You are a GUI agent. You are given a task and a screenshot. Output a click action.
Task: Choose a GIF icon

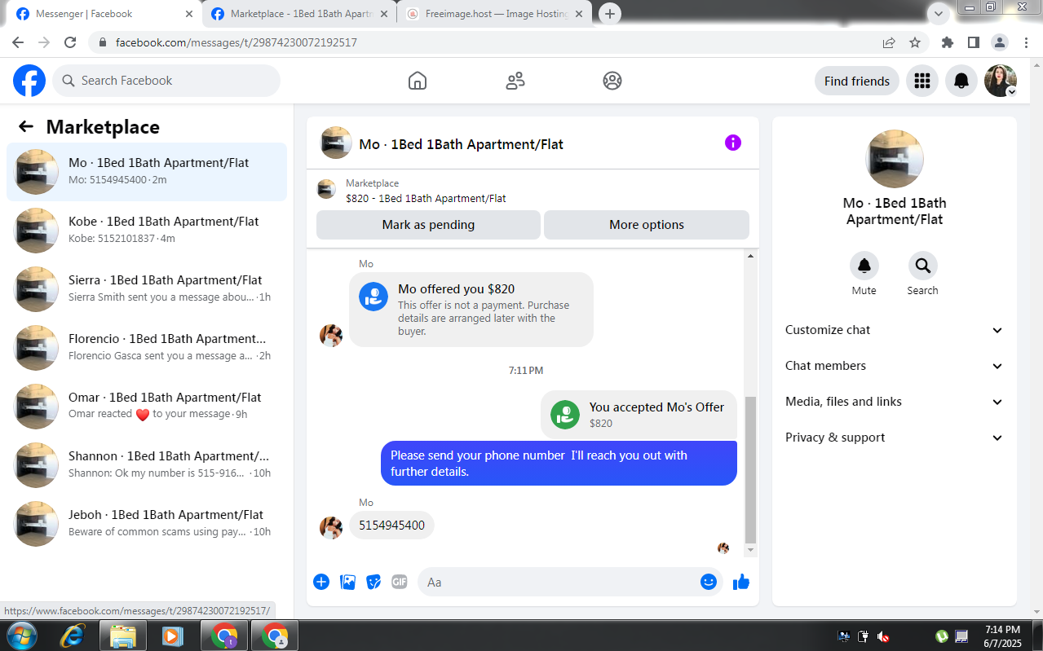click(400, 582)
